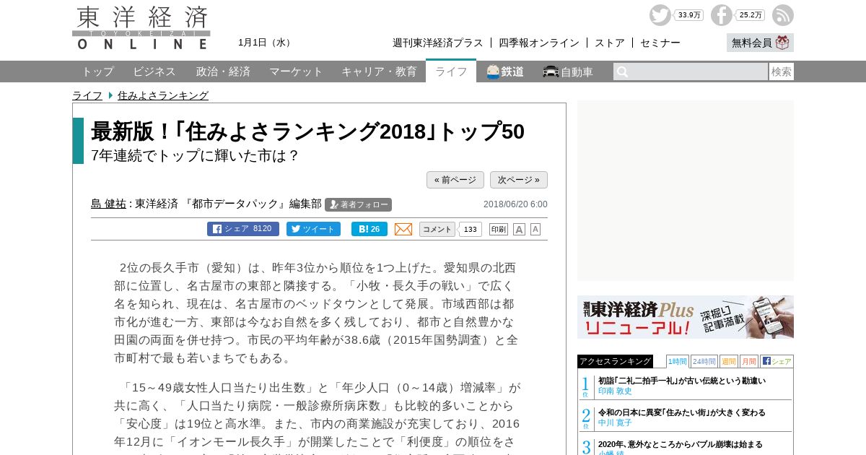Click the 東洋経済Plus リニューアル banner
The image size is (866, 455).
(686, 317)
